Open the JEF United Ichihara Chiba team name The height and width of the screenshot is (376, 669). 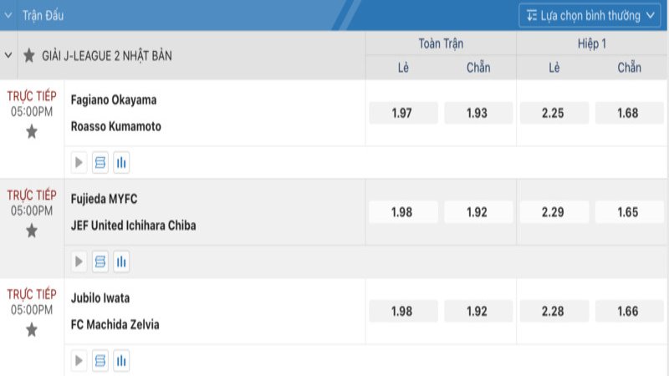[134, 225]
